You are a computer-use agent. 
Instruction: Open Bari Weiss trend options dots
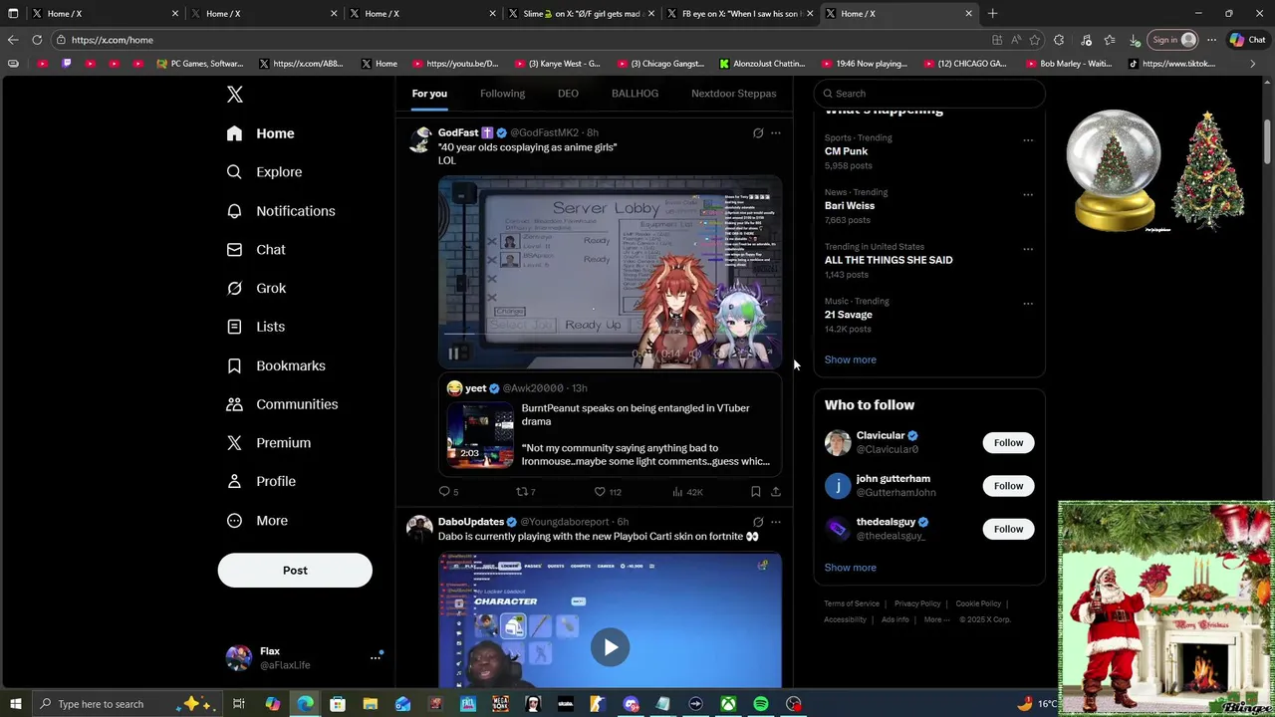[x=1028, y=195]
